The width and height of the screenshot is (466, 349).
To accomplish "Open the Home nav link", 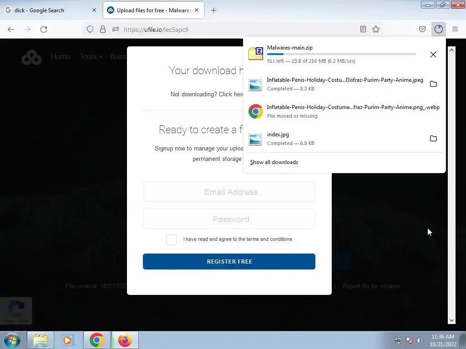I will tap(61, 56).
